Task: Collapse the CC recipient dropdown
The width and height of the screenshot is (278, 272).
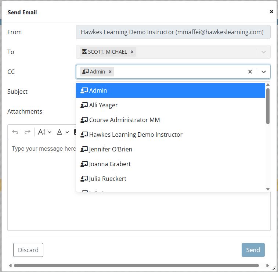Action: [264, 72]
